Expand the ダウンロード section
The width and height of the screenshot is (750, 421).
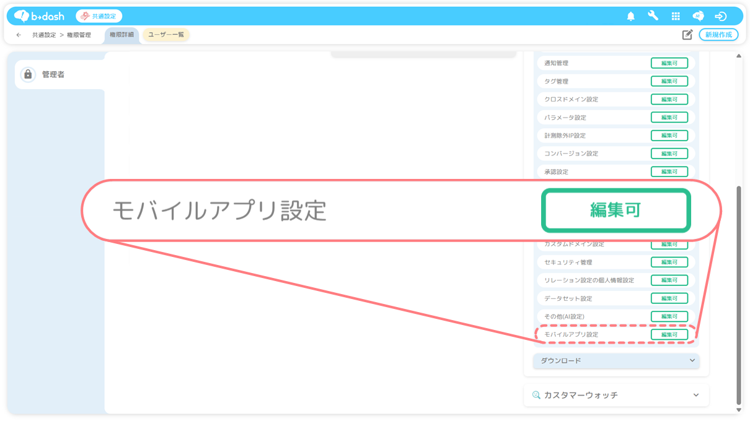pos(615,360)
